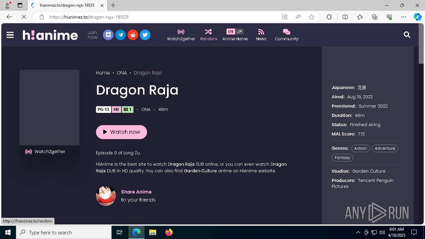
Task: Click the Luffy share avatar
Action: 106,196
